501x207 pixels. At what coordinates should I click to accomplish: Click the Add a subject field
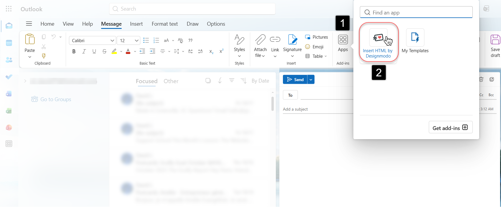[318, 109]
